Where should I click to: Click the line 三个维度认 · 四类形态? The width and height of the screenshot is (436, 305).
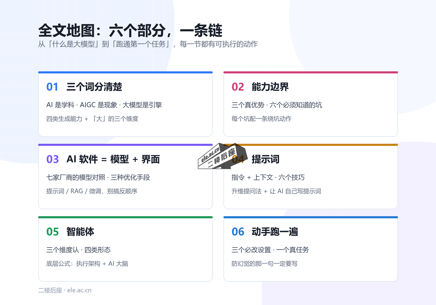coord(78,250)
